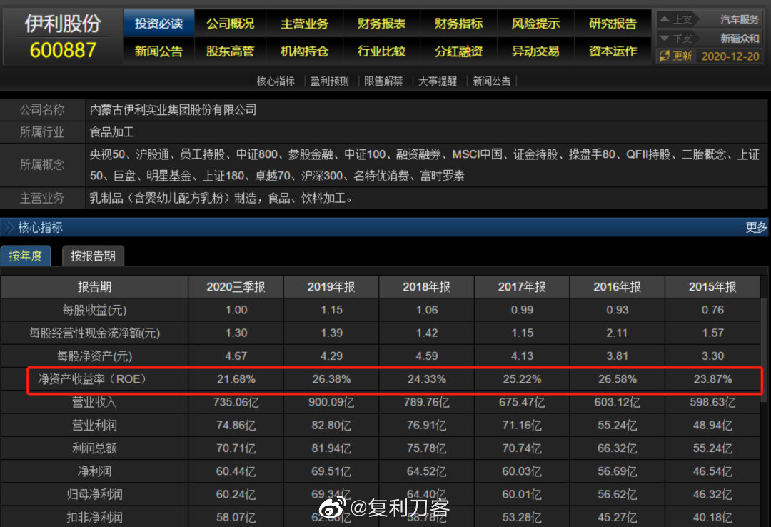This screenshot has height=527, width=771.
Task: Click cash flow value 2.11
Action: point(617,333)
